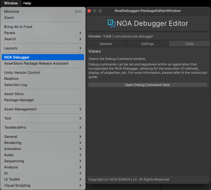Click the NOA Debugger Editor title
Viewport: 211px width, 190px height.
click(x=152, y=24)
